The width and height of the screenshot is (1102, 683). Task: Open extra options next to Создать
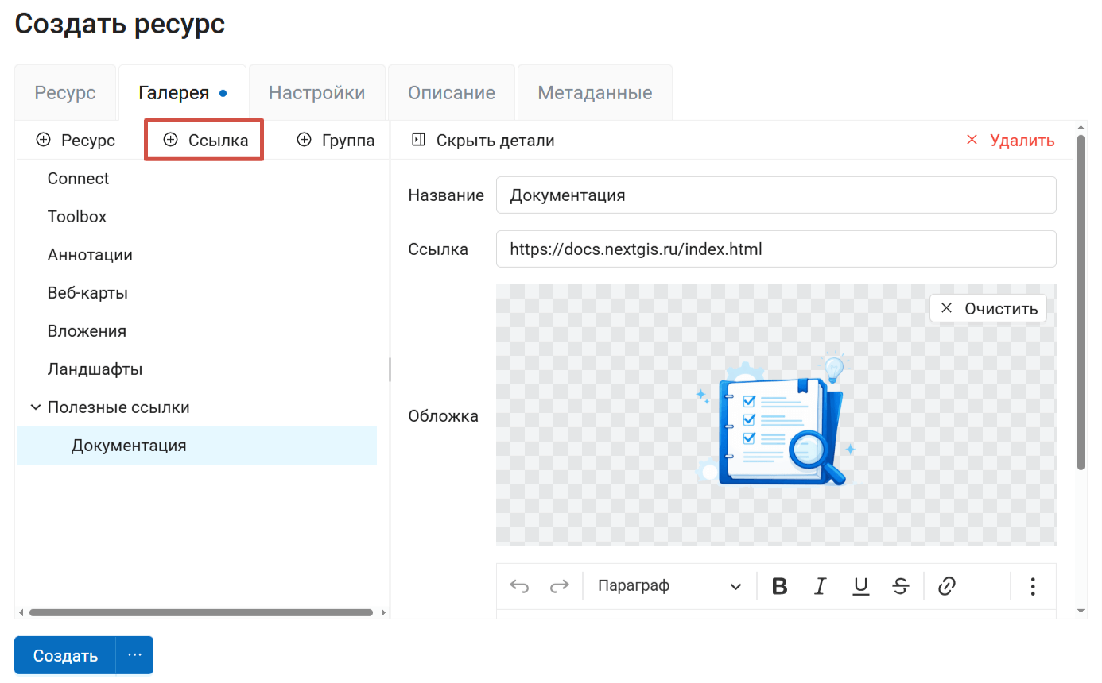134,655
